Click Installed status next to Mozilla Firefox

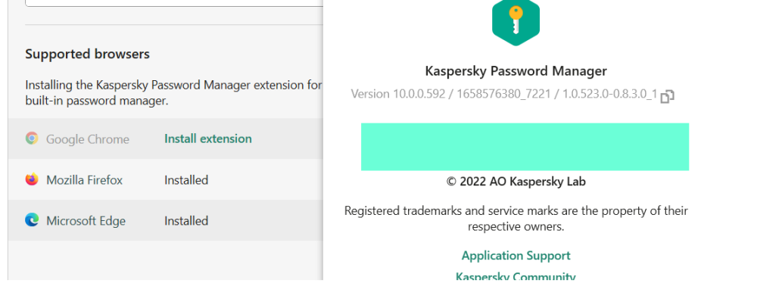186,180
